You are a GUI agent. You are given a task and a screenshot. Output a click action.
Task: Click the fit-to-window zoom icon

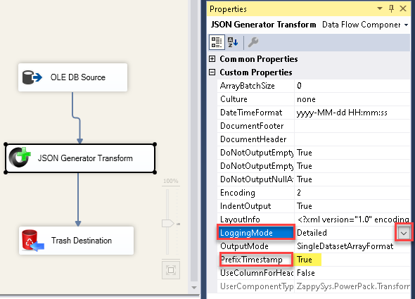tap(171, 270)
